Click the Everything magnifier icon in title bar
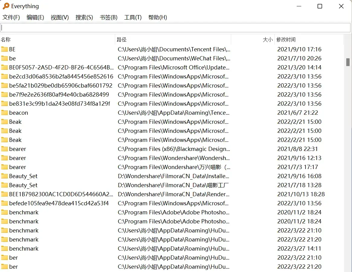 (x=6, y=6)
